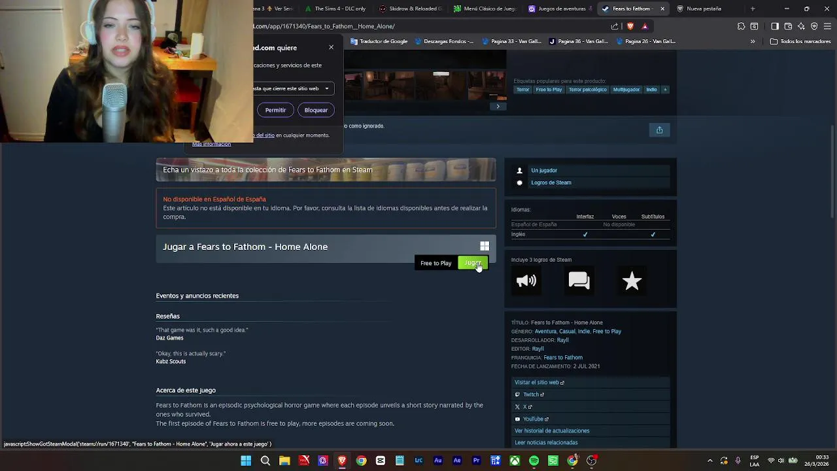Select the Terror psicológico tag

pyautogui.click(x=587, y=90)
